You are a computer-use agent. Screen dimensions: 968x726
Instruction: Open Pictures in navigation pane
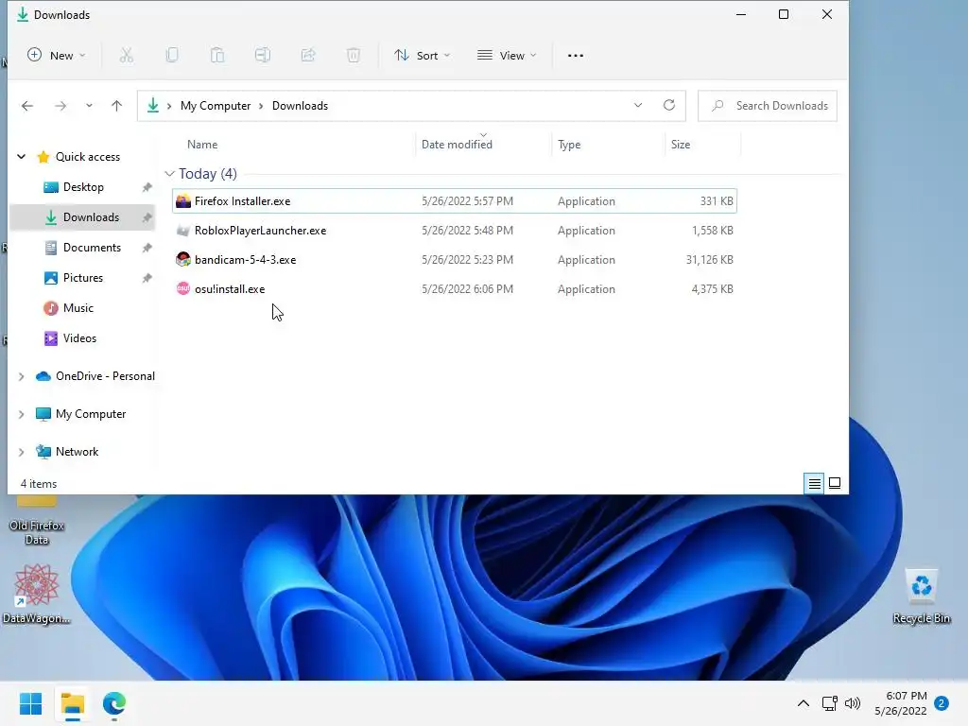click(x=83, y=278)
